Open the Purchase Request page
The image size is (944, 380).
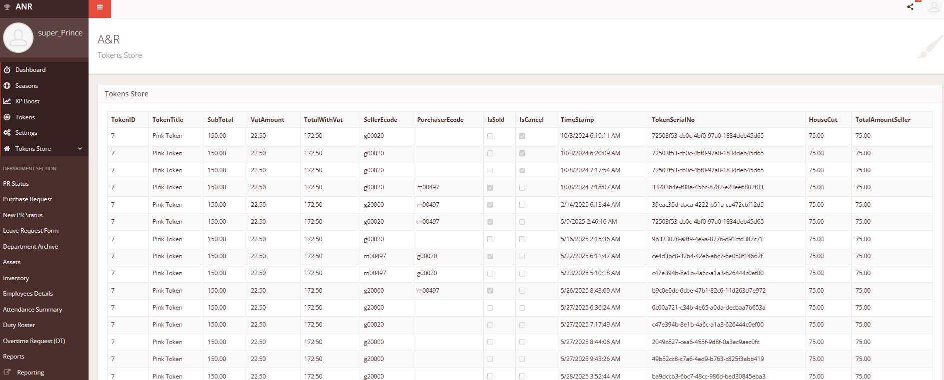pyautogui.click(x=28, y=199)
